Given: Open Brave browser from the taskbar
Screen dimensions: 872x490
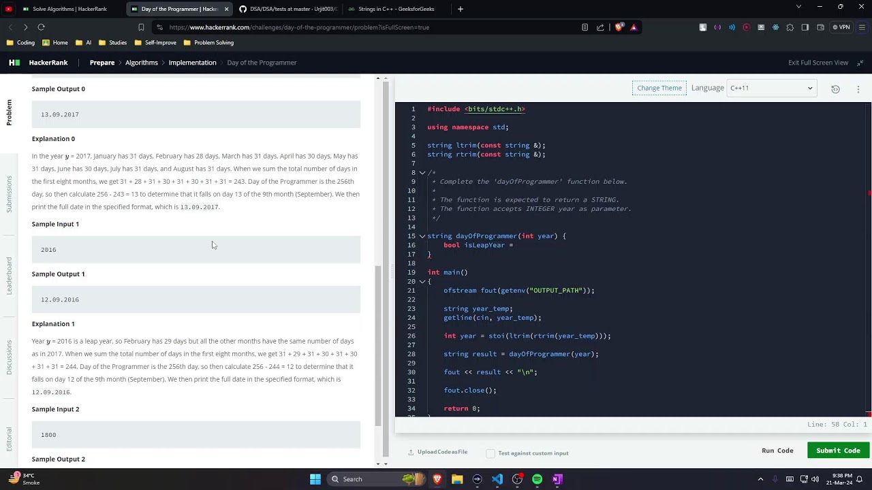Looking at the screenshot, I should coord(437,479).
